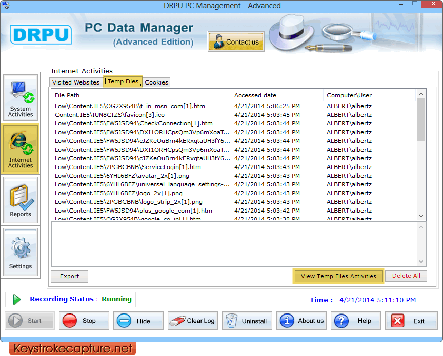
Task: Click accessed date 4/21/2014 5:03:42 PM
Action: point(267,211)
